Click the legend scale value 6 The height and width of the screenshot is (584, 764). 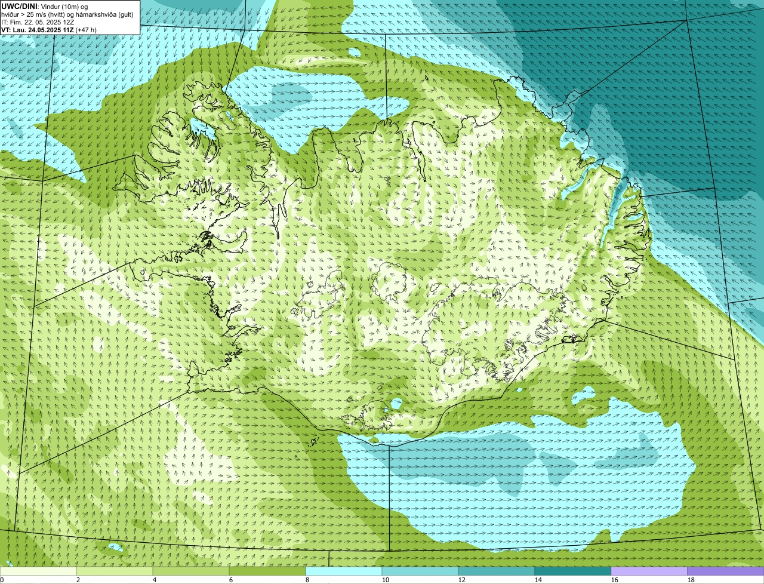click(231, 580)
